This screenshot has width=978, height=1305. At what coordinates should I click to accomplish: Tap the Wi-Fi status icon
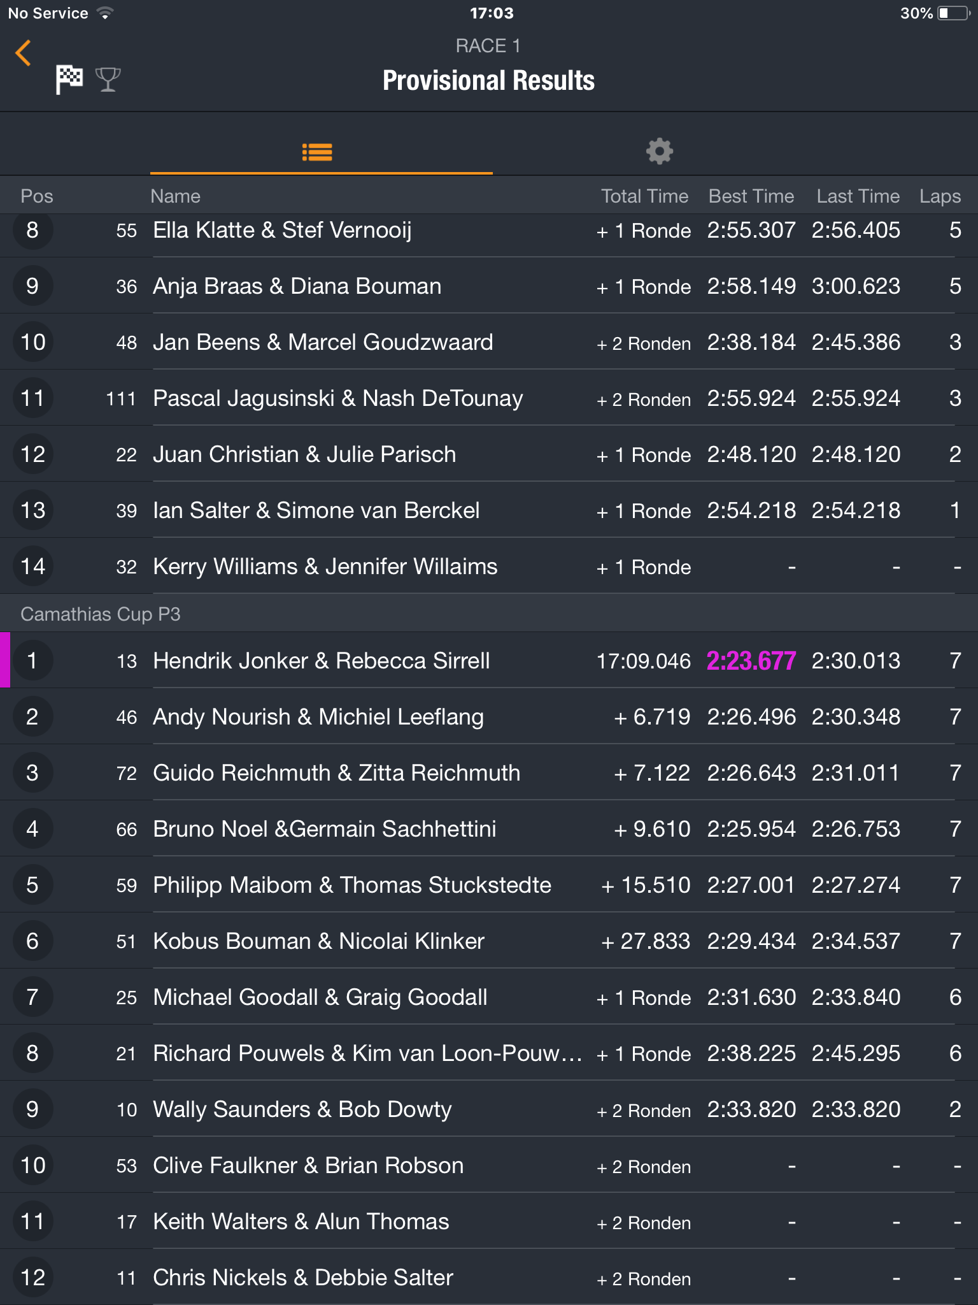pos(106,13)
